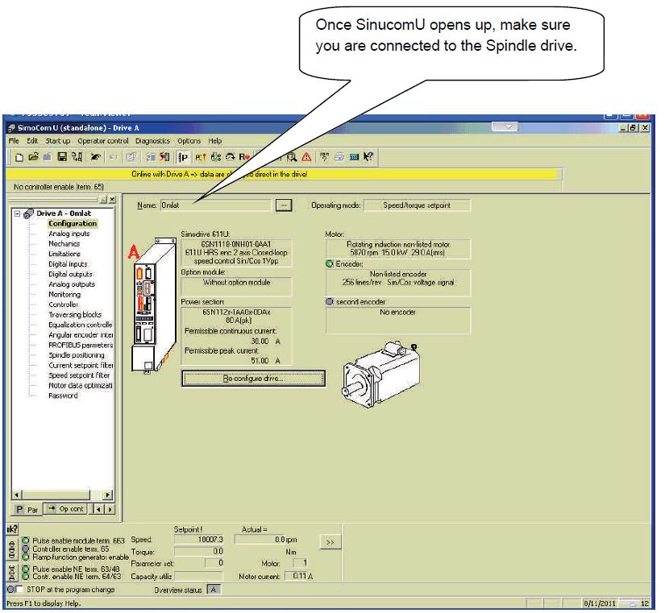Click the >> expand button beside Actual values
This screenshot has width=665, height=613.
click(329, 542)
